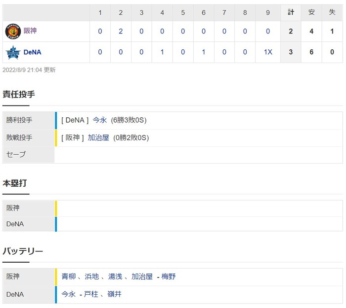Click the DeNA BayStars star logo

pyautogui.click(x=13, y=52)
